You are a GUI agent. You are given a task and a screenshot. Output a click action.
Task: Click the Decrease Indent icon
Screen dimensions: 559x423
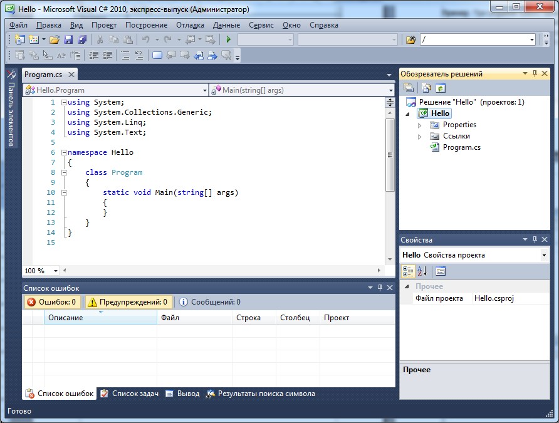[94, 55]
